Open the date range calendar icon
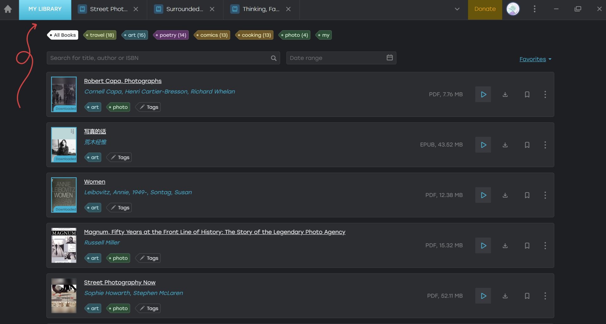The width and height of the screenshot is (606, 324). click(389, 58)
